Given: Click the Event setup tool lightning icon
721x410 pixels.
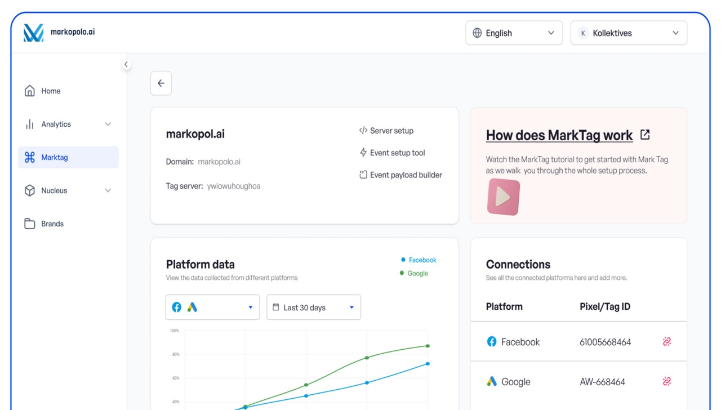Looking at the screenshot, I should point(363,153).
